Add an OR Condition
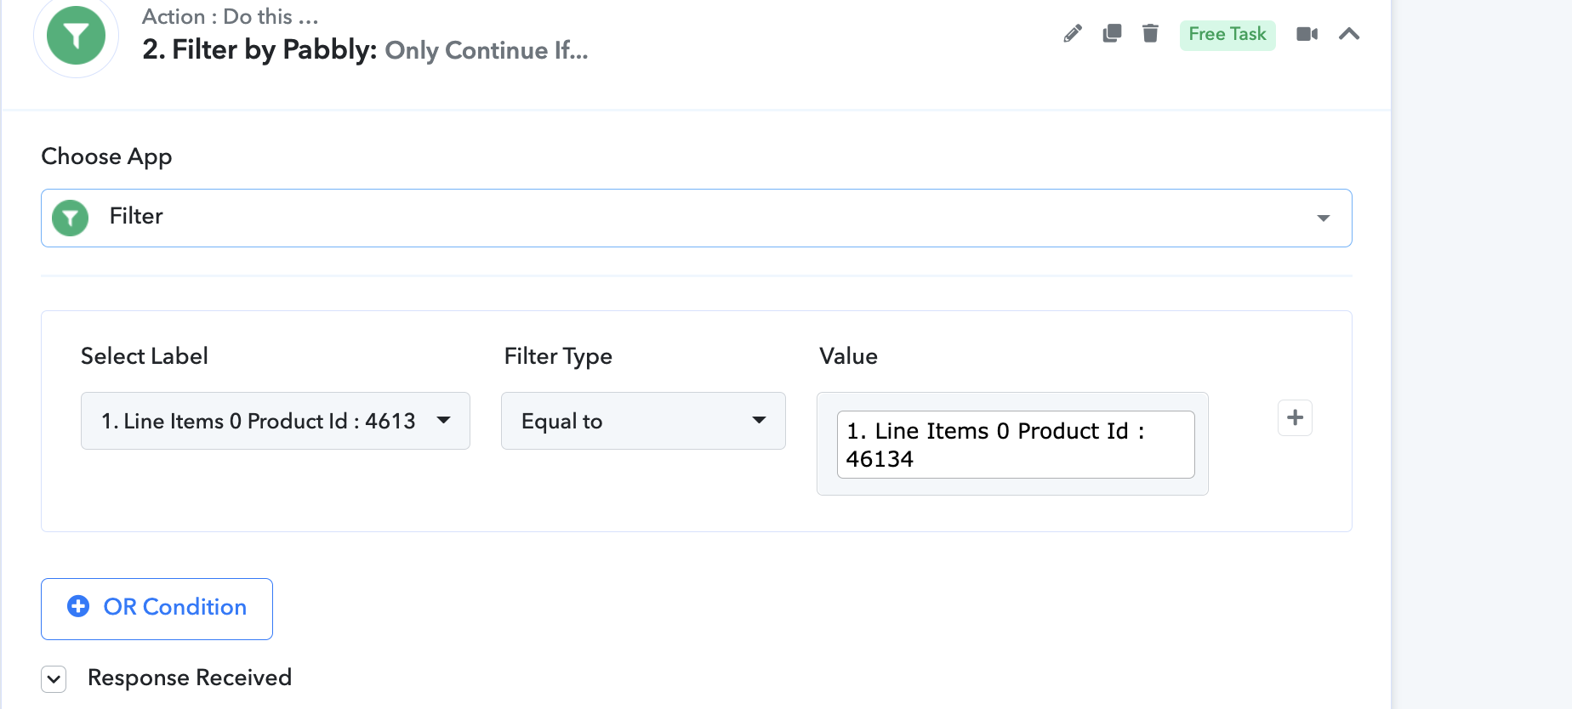This screenshot has height=709, width=1572. coord(157,609)
